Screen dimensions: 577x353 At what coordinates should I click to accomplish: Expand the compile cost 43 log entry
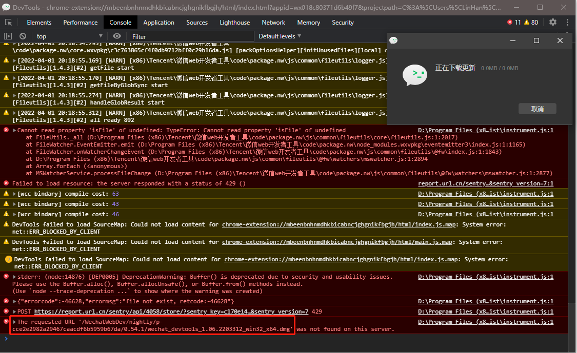[x=15, y=204]
